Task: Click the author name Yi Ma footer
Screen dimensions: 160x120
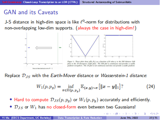Action: [x=26, y=118]
